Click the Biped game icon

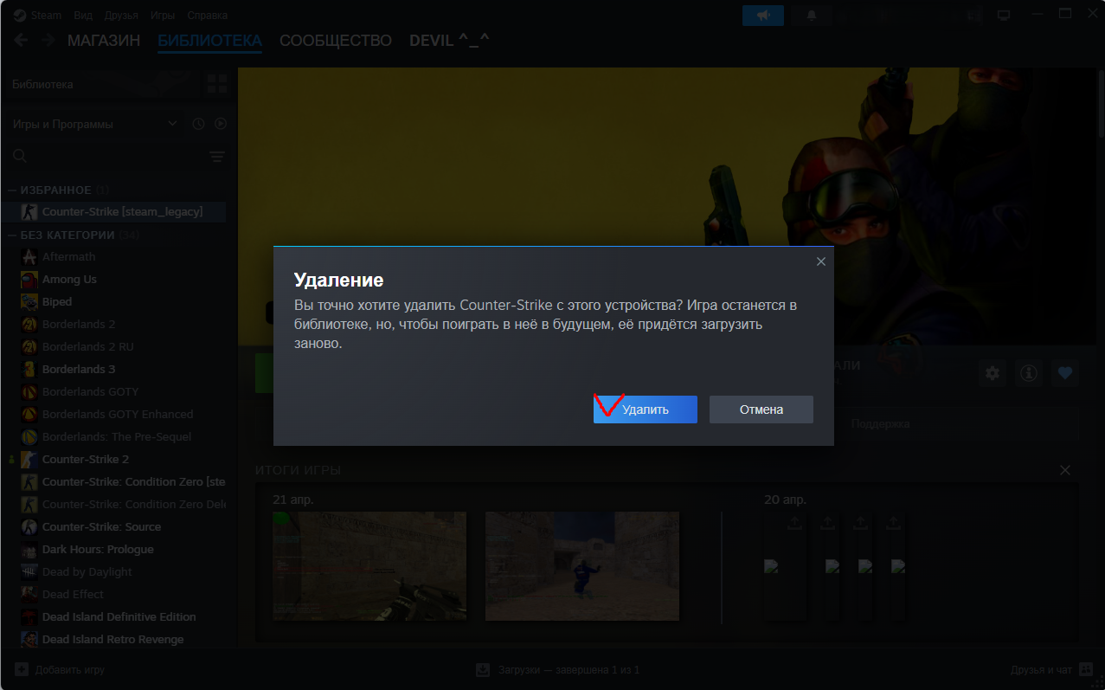(29, 301)
